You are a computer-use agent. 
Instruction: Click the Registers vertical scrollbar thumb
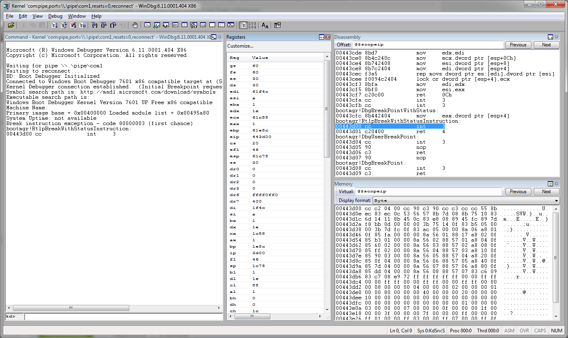click(327, 109)
